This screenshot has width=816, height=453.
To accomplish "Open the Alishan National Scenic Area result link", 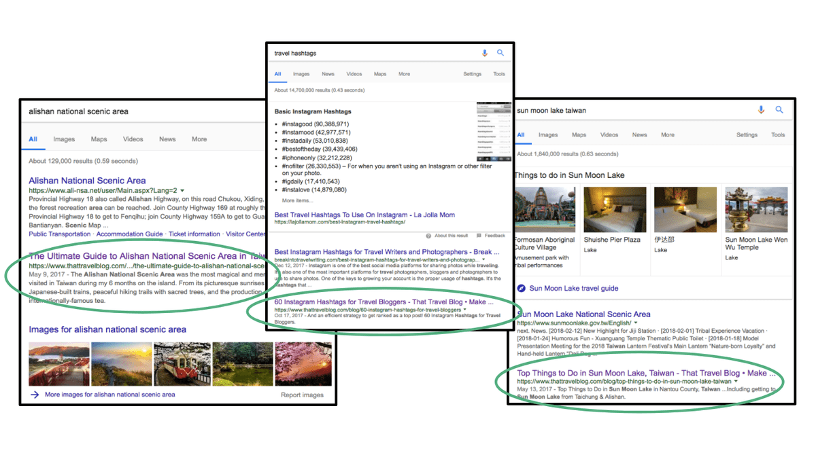I will coord(87,181).
